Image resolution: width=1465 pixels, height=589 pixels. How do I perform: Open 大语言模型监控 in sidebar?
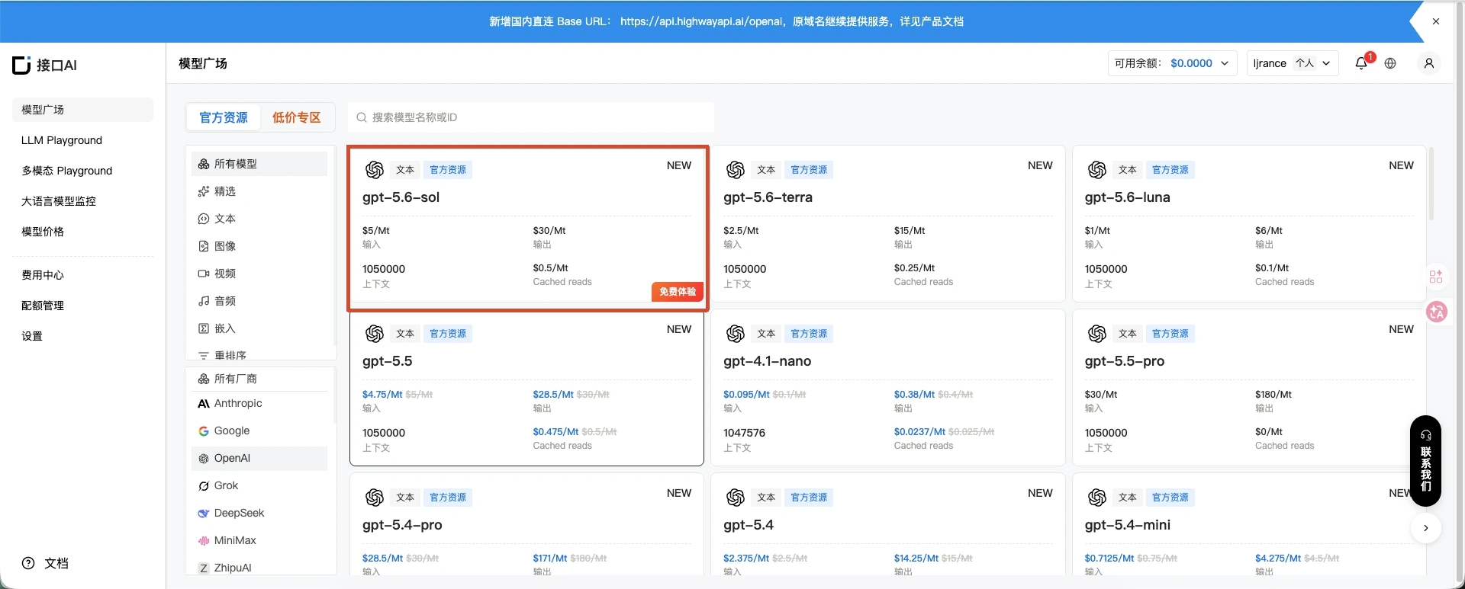coord(82,201)
